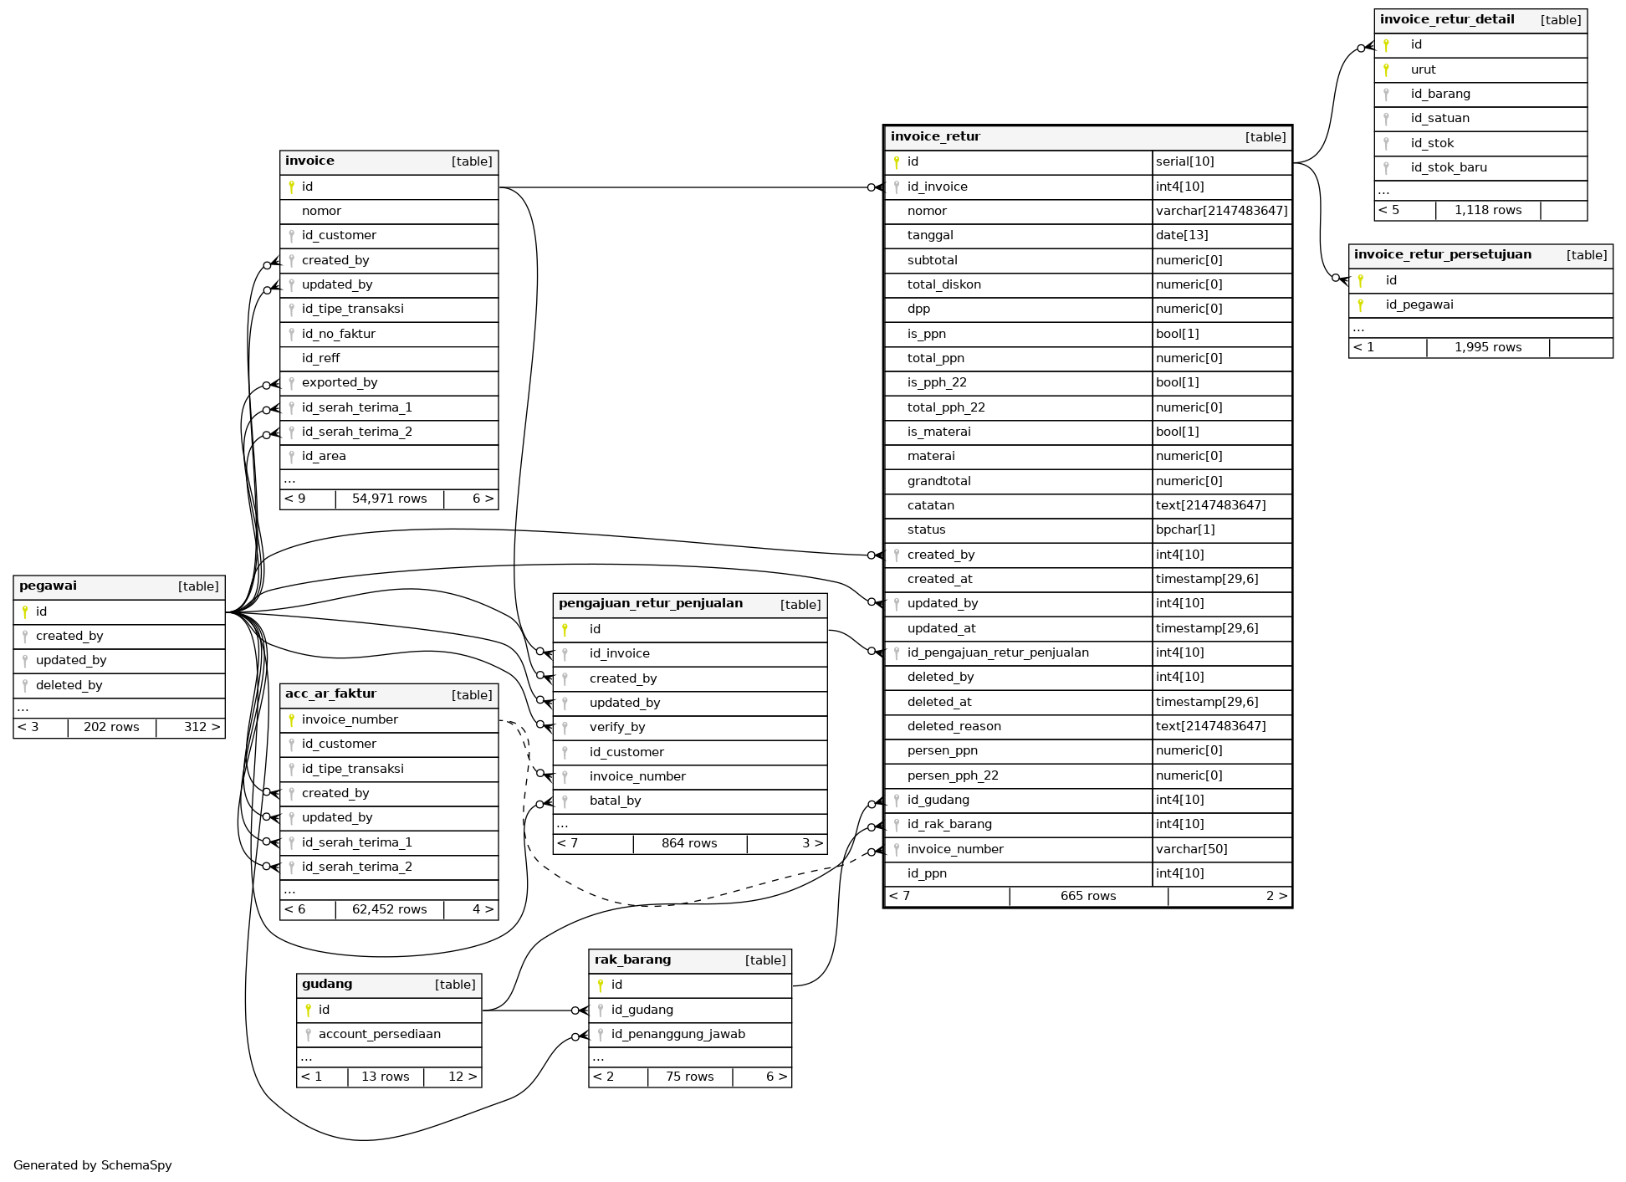1626x1182 pixels.
Task: Click the key icon beside id_pegawai in invoice_retur_persetujuan
Action: 1361,305
